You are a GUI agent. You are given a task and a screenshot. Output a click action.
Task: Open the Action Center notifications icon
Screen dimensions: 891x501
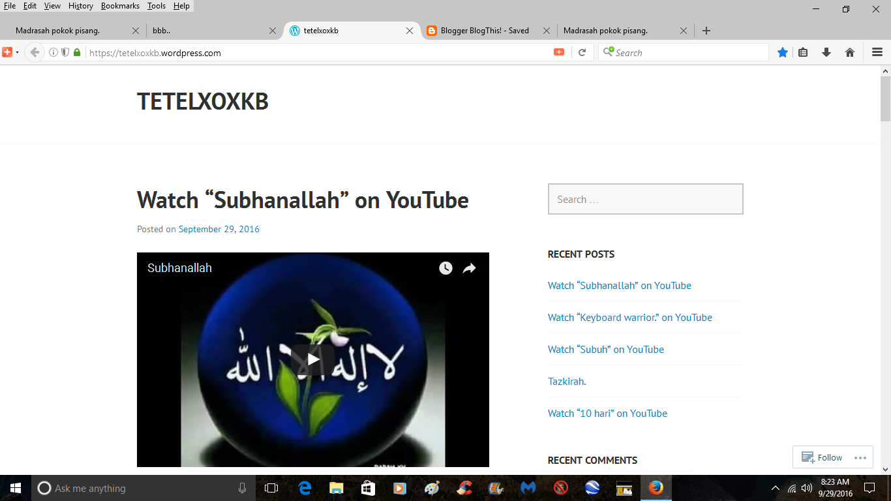click(869, 488)
